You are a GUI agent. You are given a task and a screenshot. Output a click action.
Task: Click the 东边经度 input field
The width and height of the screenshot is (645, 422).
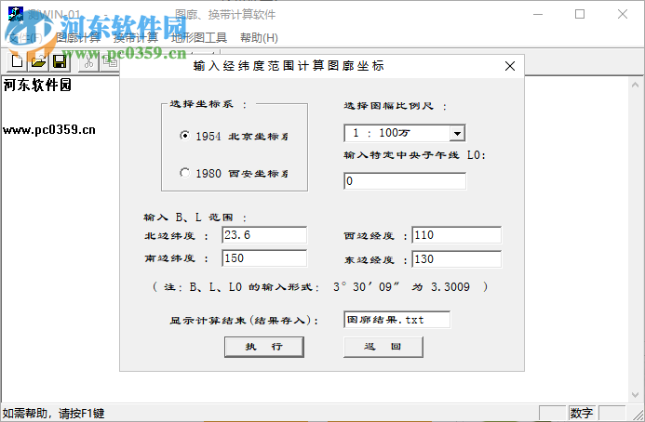pyautogui.click(x=457, y=259)
